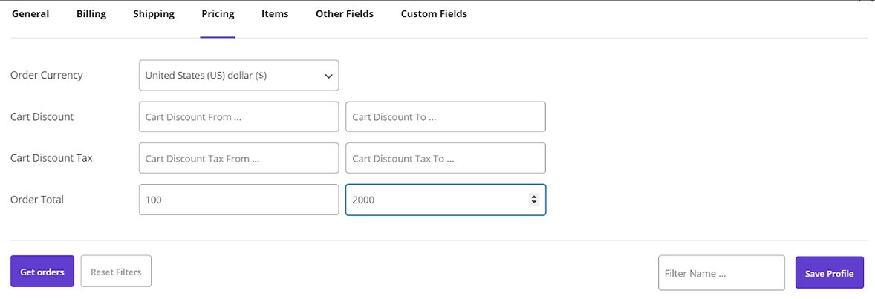Switch to Other Fields tab

tap(345, 14)
